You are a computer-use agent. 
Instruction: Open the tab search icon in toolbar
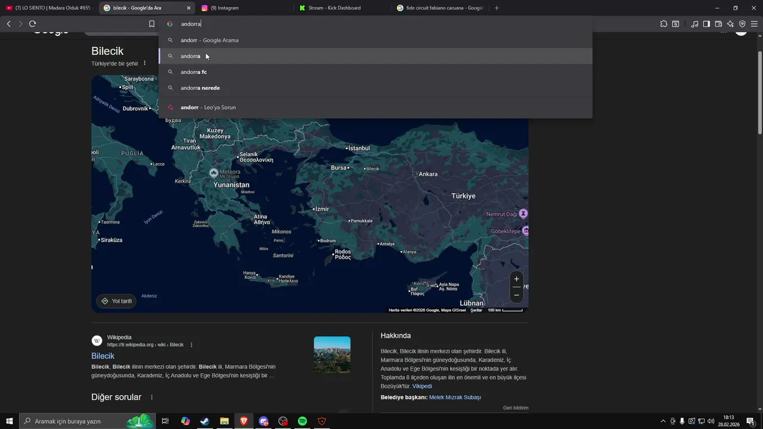click(x=675, y=24)
